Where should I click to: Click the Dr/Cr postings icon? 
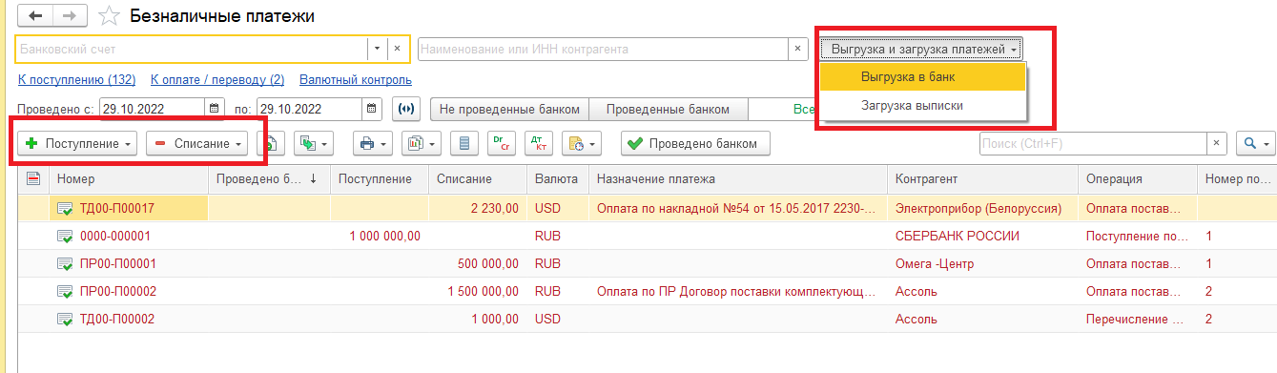tap(502, 144)
